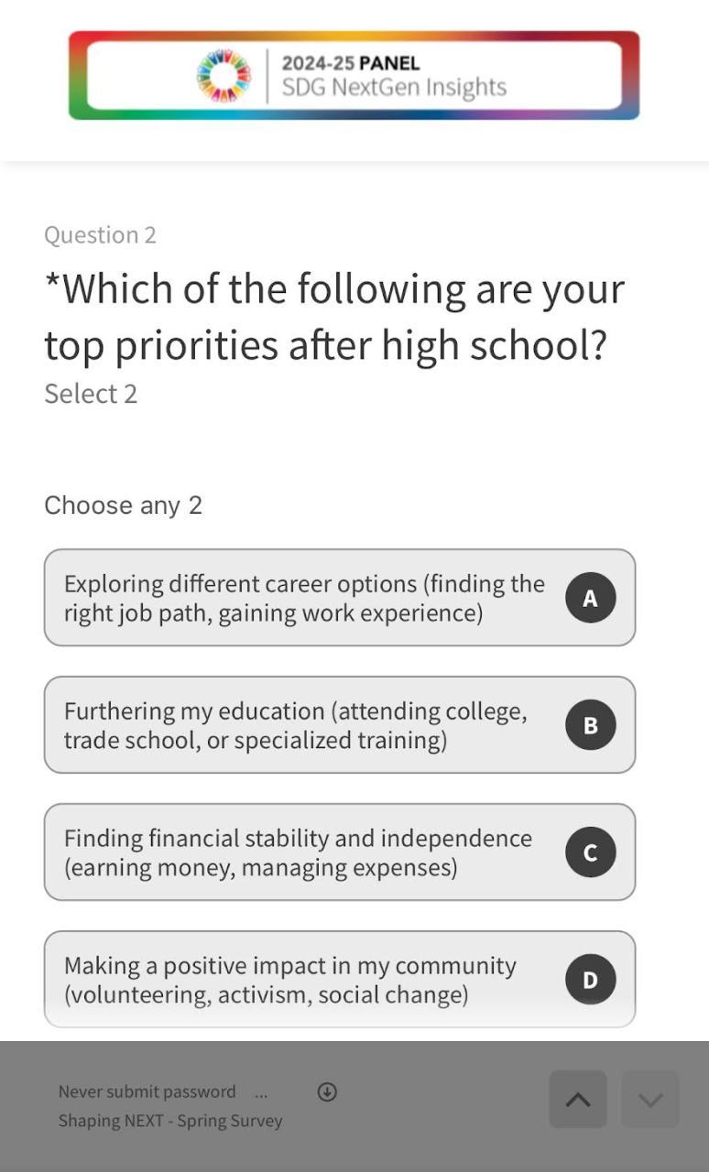
Task: Go to previous question with up chevron
Action: click(578, 1100)
